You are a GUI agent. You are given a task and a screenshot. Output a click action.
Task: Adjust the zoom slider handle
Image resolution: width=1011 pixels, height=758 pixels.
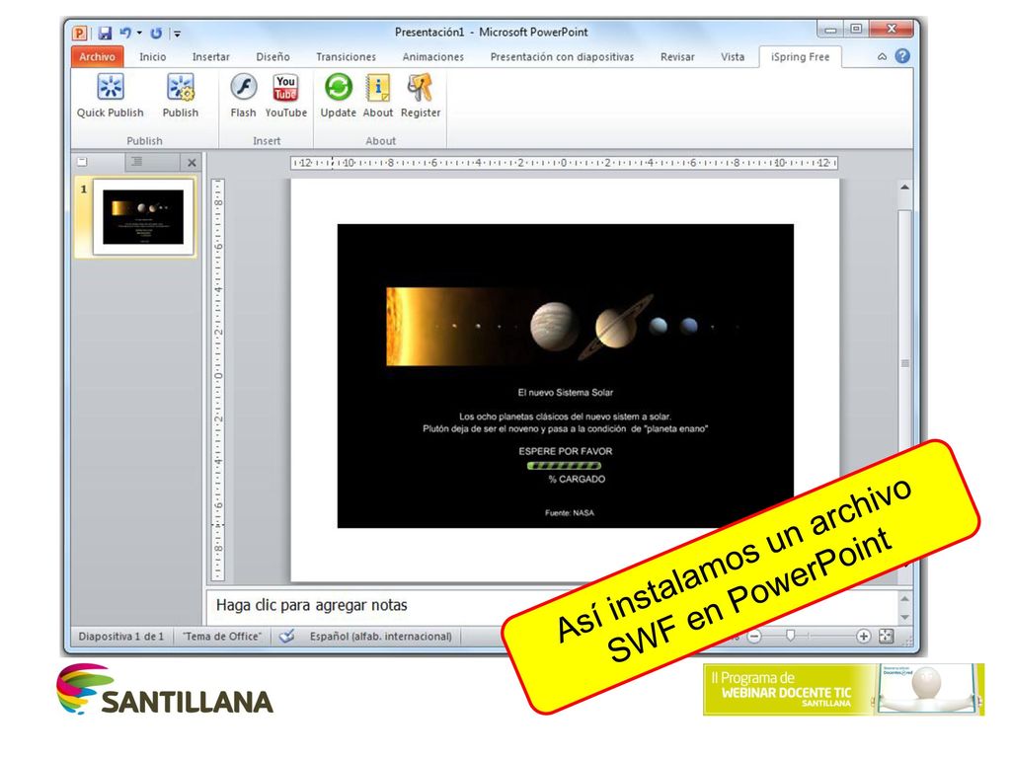[790, 636]
